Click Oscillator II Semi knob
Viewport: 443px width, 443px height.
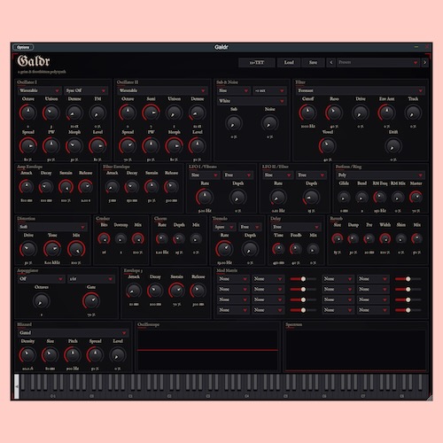[151, 113]
